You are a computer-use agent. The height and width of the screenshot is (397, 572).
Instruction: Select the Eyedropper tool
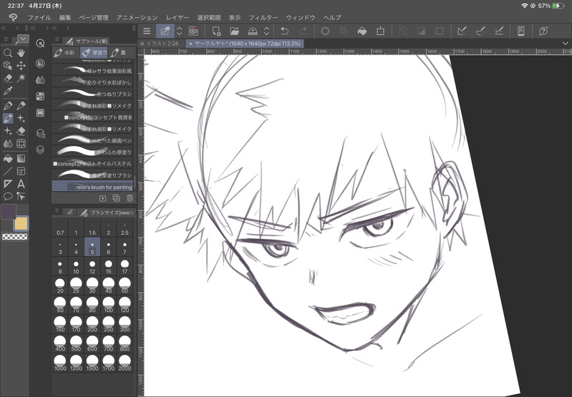click(8, 91)
